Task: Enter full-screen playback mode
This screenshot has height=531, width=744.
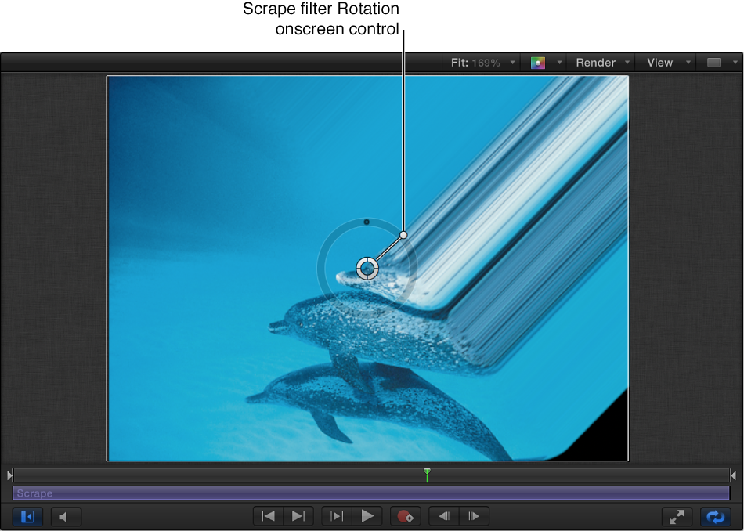Action: coord(677,517)
